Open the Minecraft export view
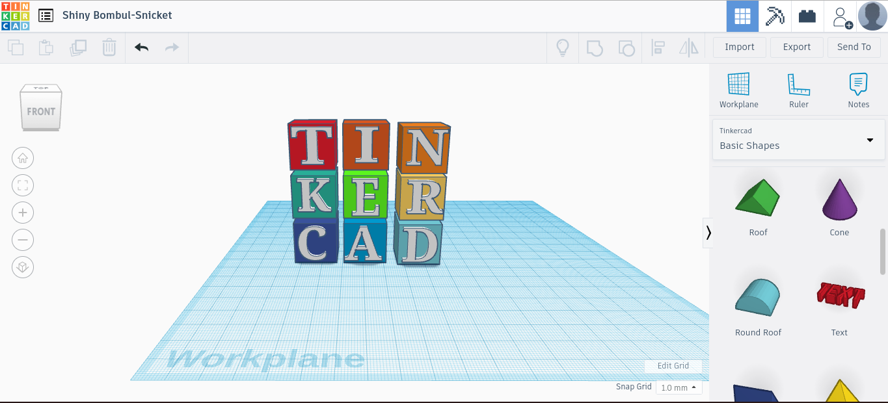888x403 pixels. coord(774,16)
